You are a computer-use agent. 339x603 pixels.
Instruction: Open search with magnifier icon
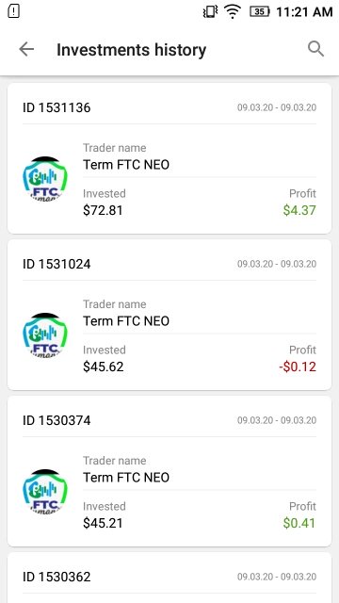316,49
